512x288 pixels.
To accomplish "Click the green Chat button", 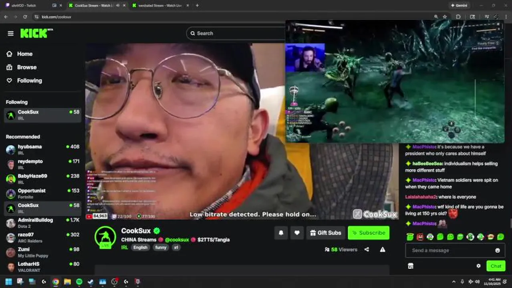I will point(496,266).
